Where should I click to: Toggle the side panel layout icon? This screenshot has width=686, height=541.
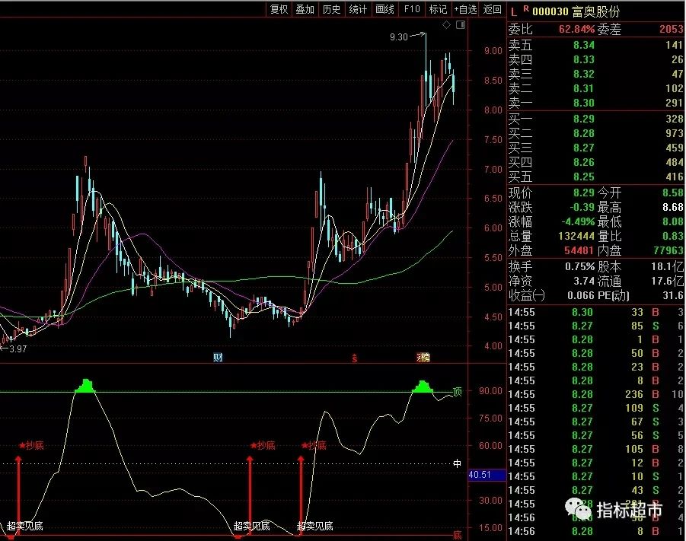pos(460,25)
